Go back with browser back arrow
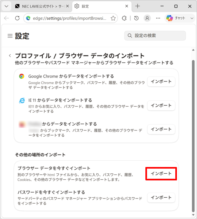Image resolution: width=197 pixels, height=219 pixels. (6, 18)
